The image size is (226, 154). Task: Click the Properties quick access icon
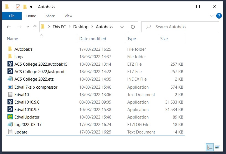[x=18, y=7]
